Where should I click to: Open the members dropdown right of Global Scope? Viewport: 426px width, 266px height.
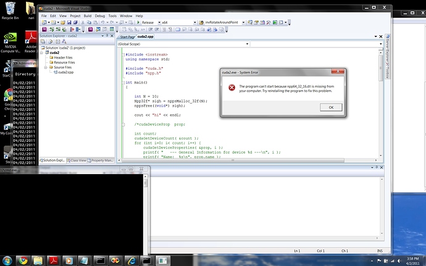coord(381,44)
